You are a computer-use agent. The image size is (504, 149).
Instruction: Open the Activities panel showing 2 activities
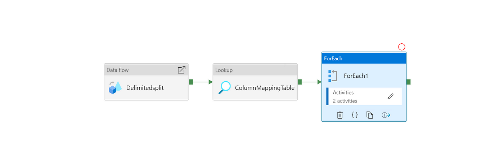364,96
